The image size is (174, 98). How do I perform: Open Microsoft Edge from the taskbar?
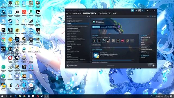pos(15,96)
